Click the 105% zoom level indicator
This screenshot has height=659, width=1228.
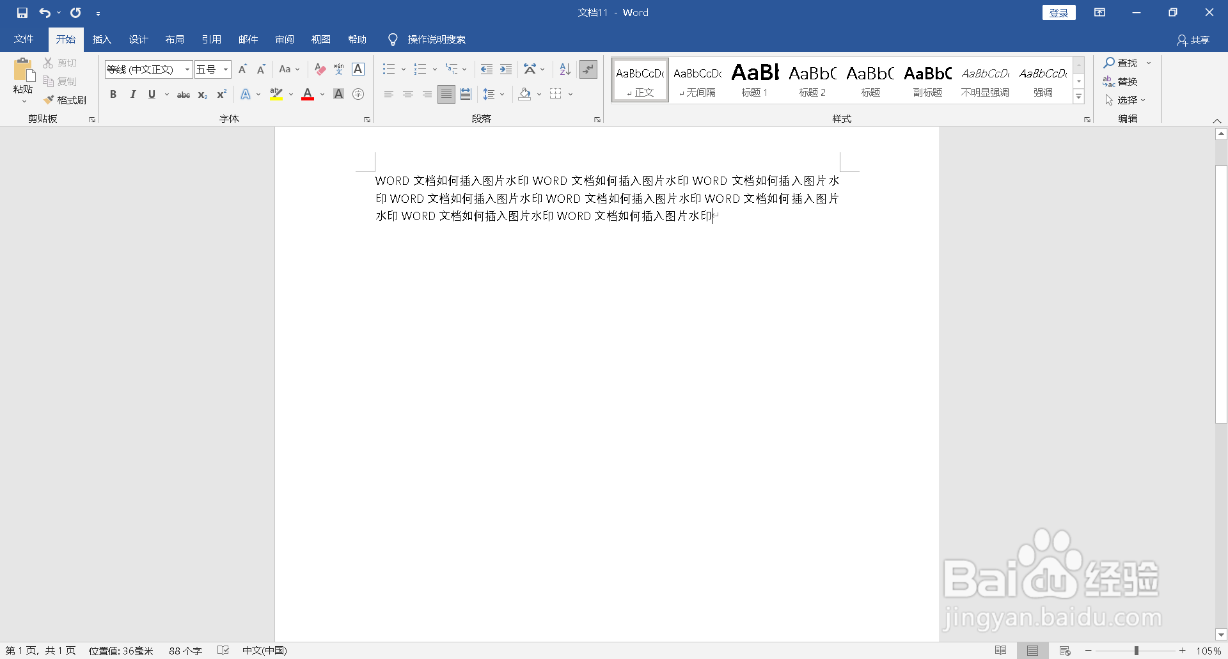pyautogui.click(x=1208, y=651)
